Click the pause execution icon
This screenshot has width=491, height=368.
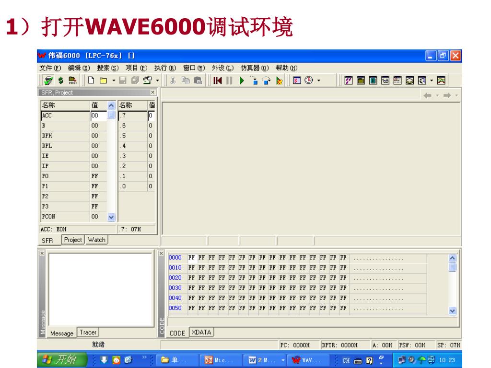[229, 80]
